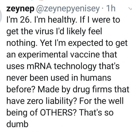Screen dimensions: 132x132
Task: Open the @zeynepyenisey handle link
Action: click(68, 9)
